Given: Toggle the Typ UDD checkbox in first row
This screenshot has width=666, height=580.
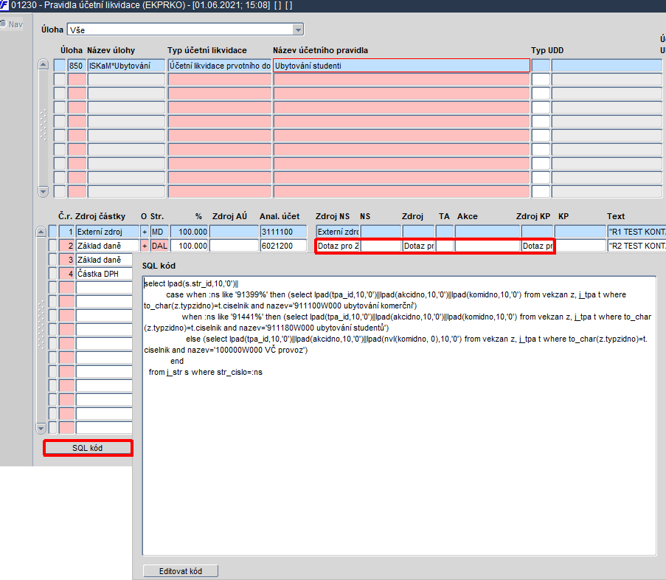Looking at the screenshot, I should pos(541,66).
